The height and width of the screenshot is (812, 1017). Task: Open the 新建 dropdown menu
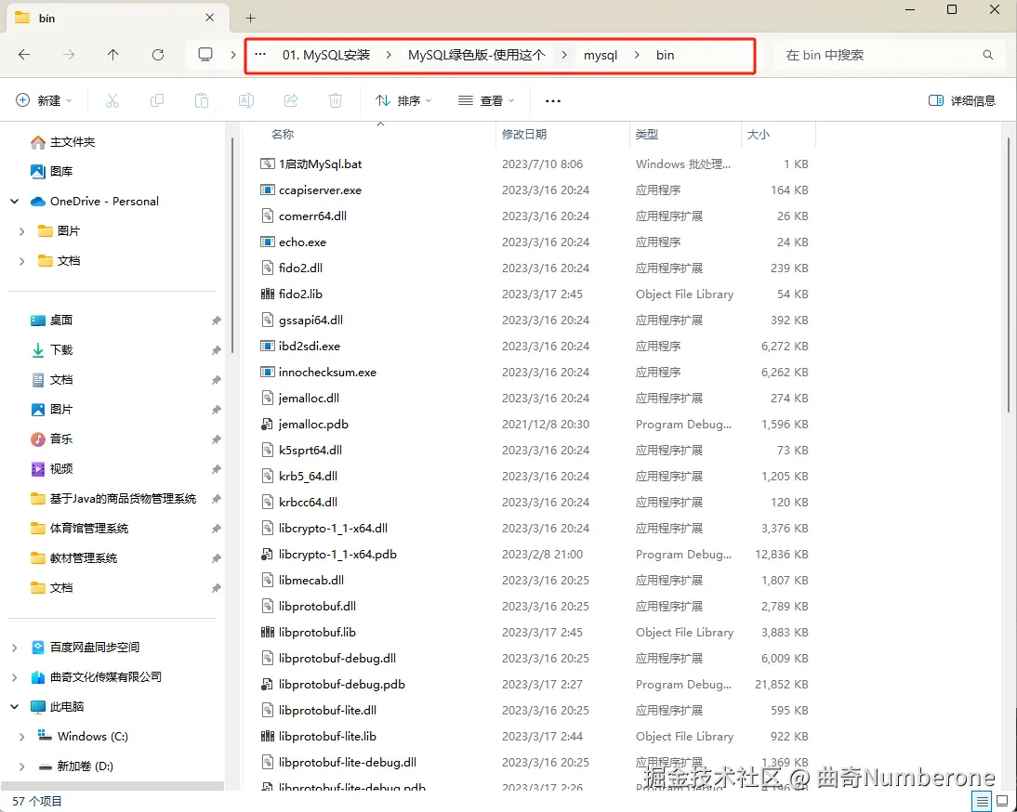click(44, 100)
